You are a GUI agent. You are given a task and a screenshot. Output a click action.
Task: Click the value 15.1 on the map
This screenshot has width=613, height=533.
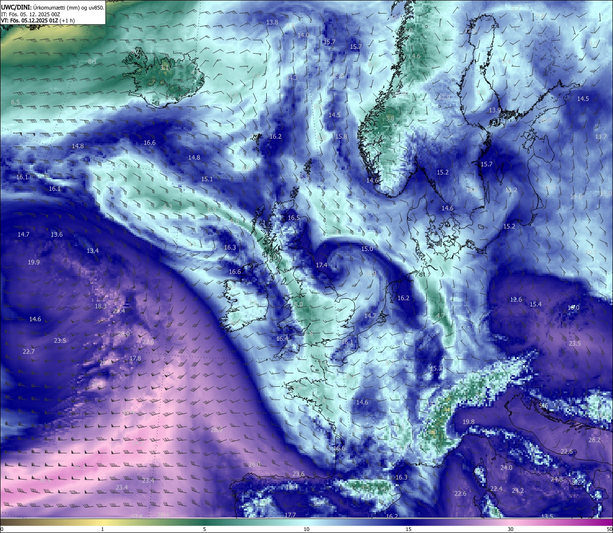click(x=207, y=179)
